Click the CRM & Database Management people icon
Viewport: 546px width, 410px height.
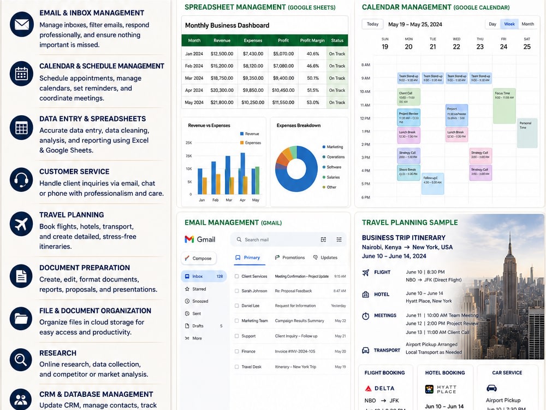(21, 400)
